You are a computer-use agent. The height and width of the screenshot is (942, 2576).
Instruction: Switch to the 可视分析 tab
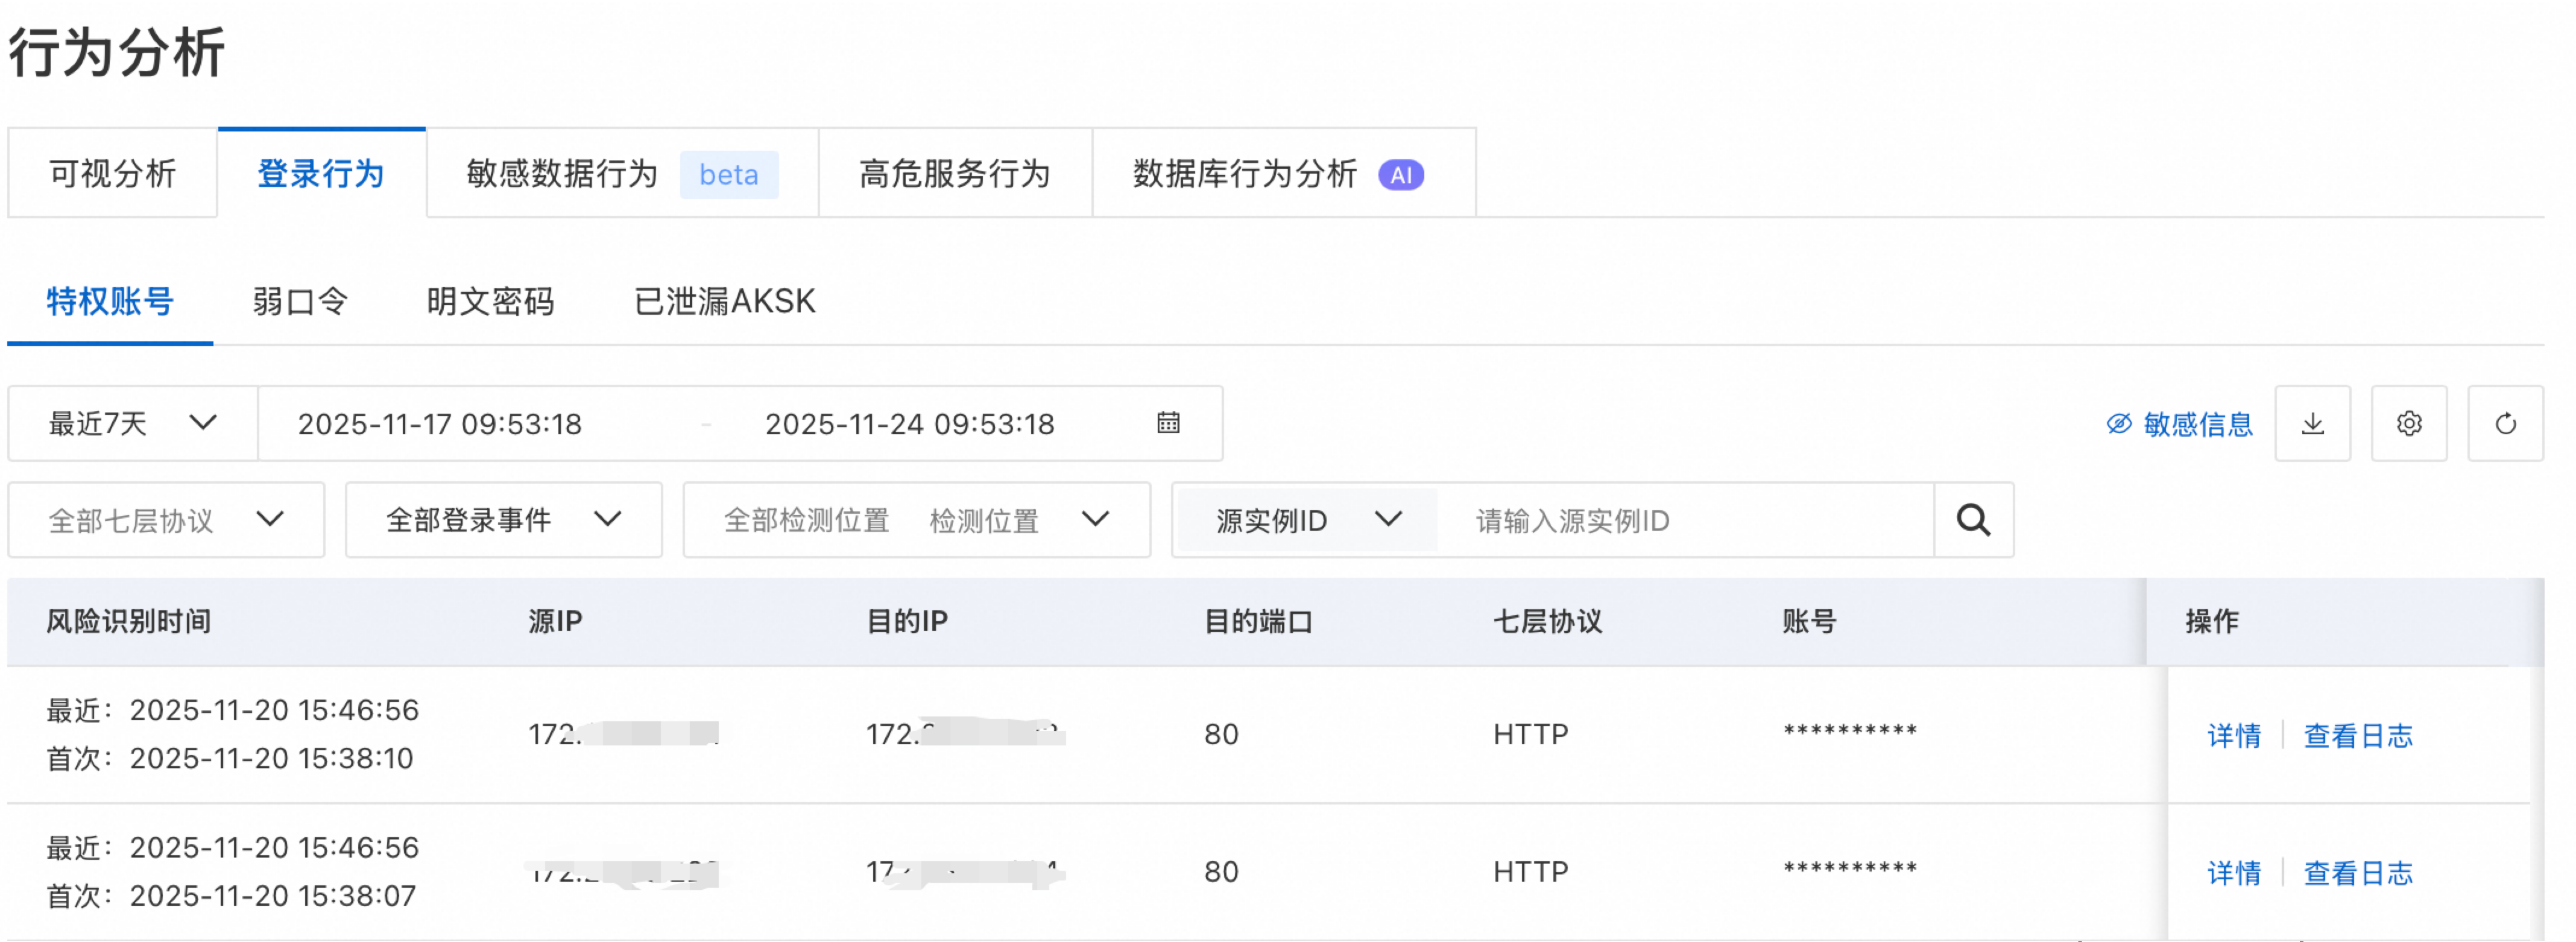click(x=113, y=174)
